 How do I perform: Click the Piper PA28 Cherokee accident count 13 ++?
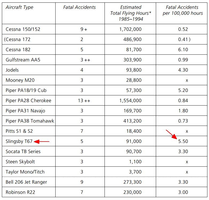(x=84, y=101)
